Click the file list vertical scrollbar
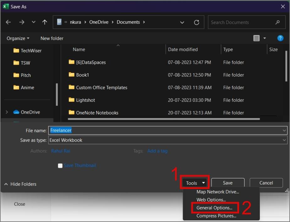Viewport: 290px width, 222px height. 286,66
